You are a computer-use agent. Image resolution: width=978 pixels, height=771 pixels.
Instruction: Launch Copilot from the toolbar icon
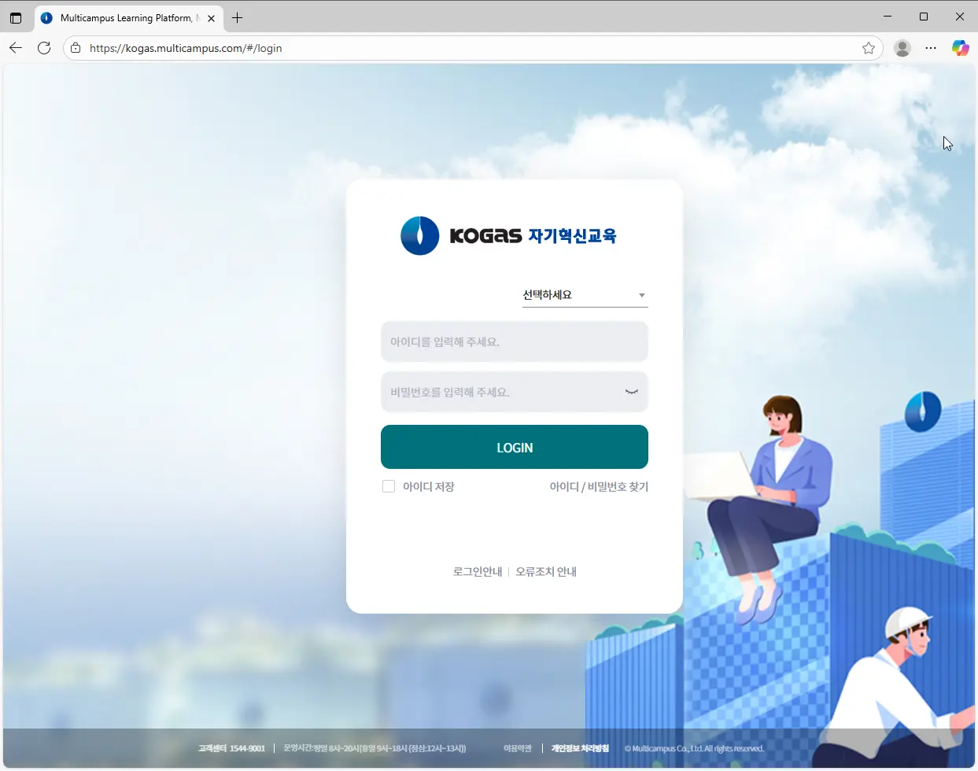click(x=960, y=48)
